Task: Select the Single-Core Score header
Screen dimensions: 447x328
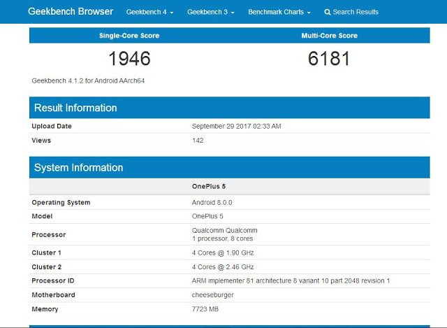Action: point(129,36)
